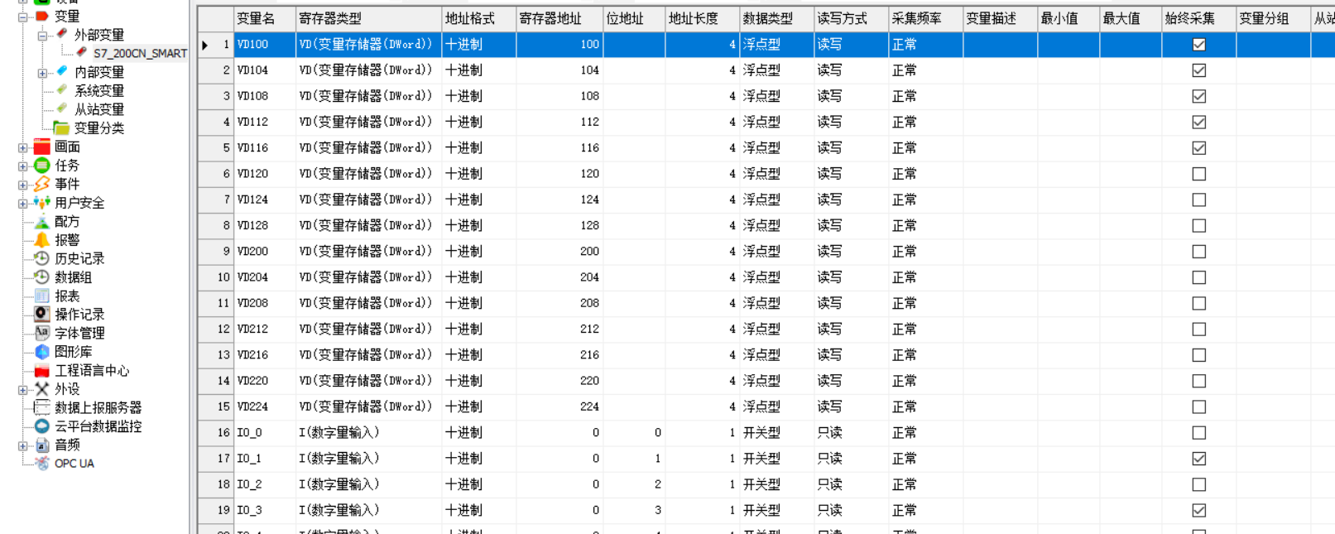Enable 始终采集 checkbox for VD120
This screenshot has height=534, width=1335.
coord(1198,174)
